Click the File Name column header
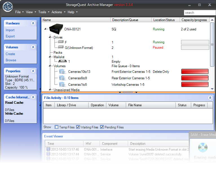Viewport: 216px width, 183px height. point(151,105)
